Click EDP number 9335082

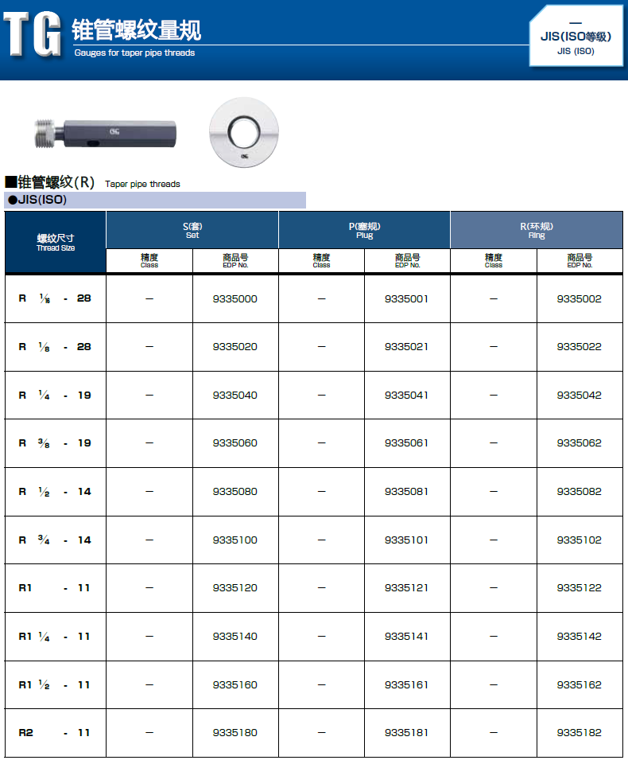pyautogui.click(x=580, y=492)
